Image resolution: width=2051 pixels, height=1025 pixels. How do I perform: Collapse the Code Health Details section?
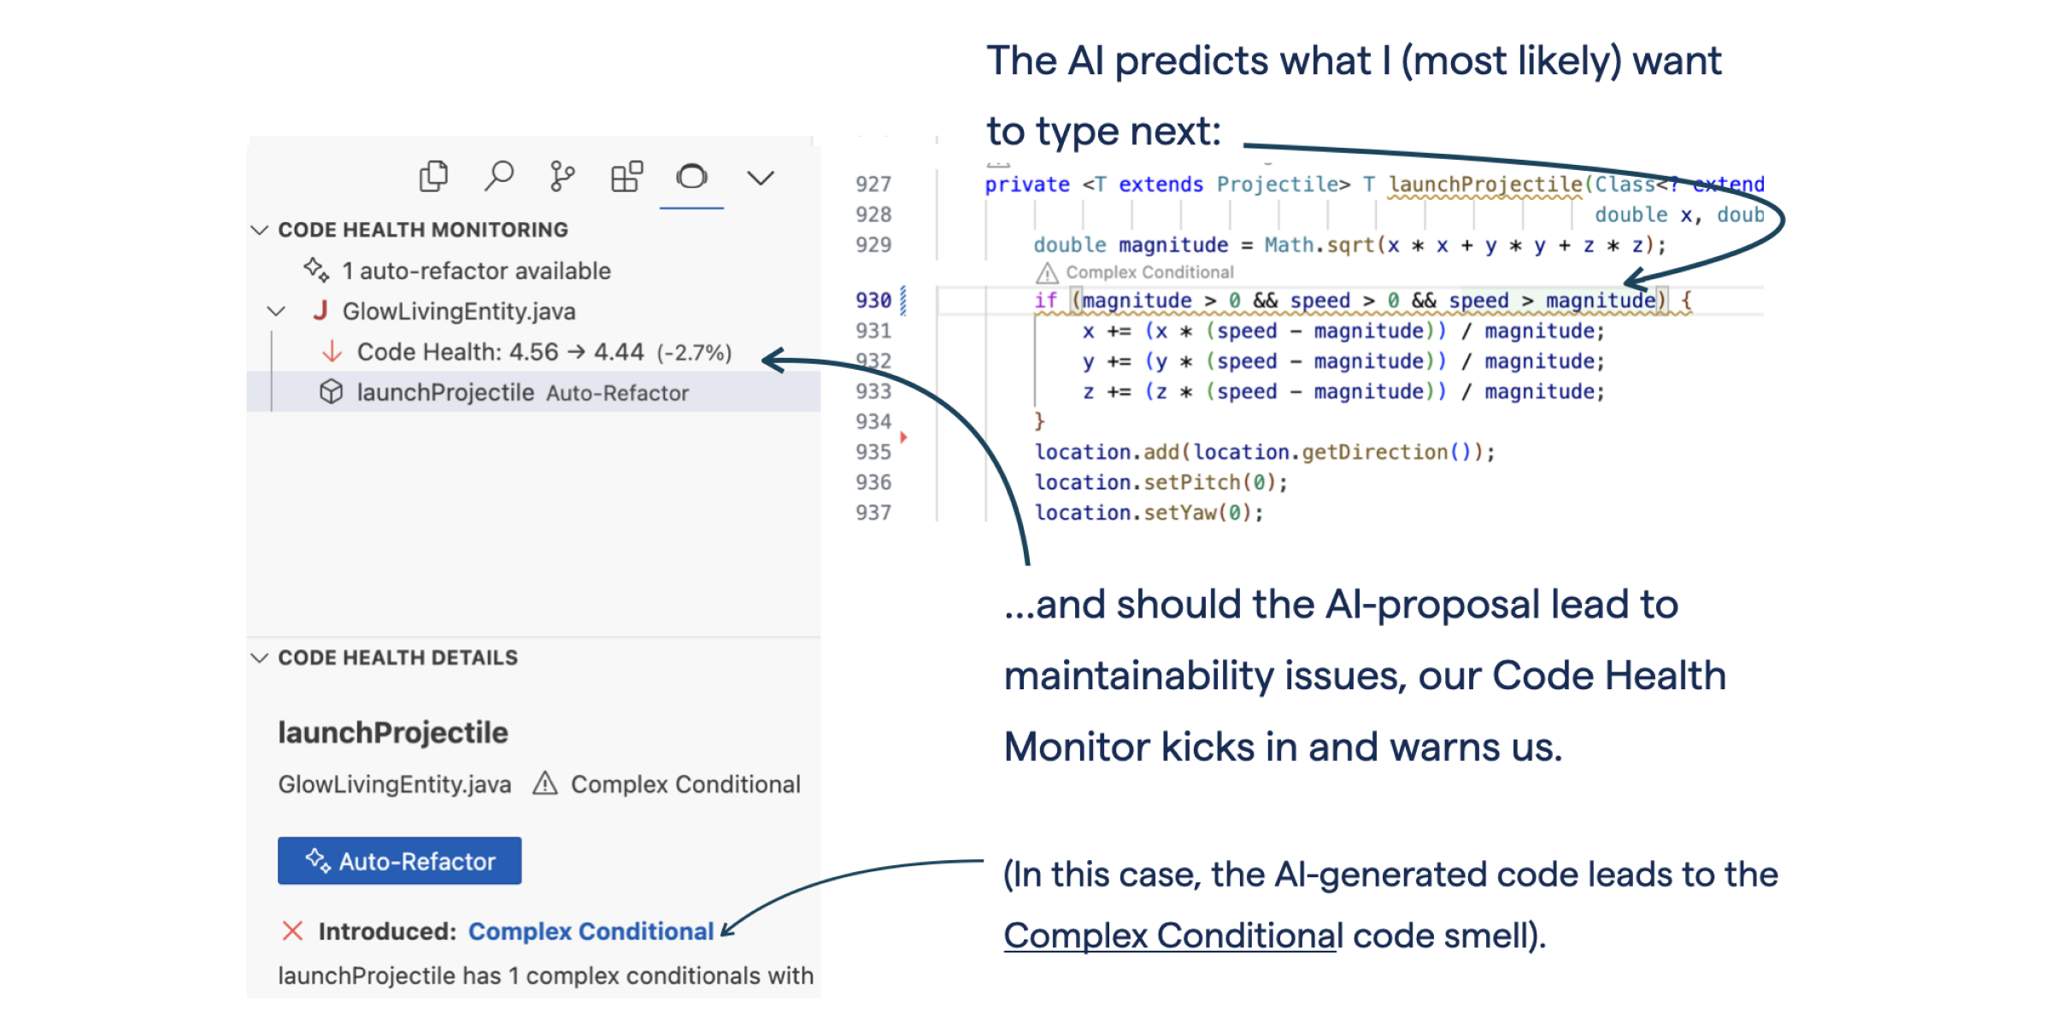pyautogui.click(x=260, y=658)
